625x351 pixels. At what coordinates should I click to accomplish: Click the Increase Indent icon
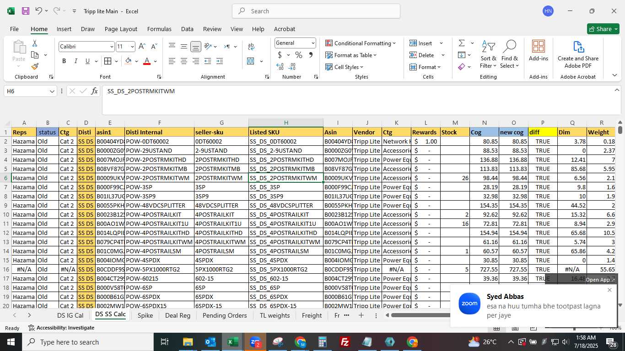tap(220, 61)
